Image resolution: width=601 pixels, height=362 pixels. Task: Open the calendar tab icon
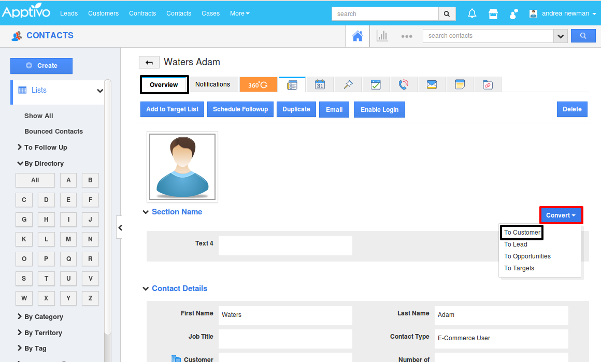[x=320, y=84]
